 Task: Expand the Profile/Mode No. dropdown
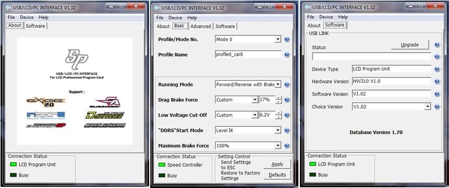point(278,40)
